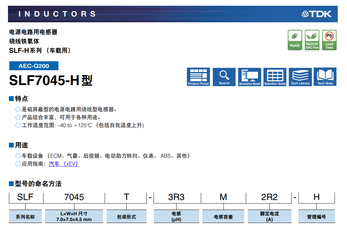Image resolution: width=347 pixels, height=230 pixels.
Task: Open the Tech Note book icon
Action: pyautogui.click(x=325, y=77)
